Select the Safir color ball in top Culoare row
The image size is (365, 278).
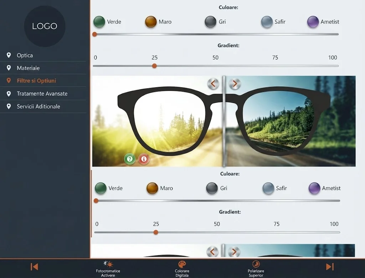point(267,22)
